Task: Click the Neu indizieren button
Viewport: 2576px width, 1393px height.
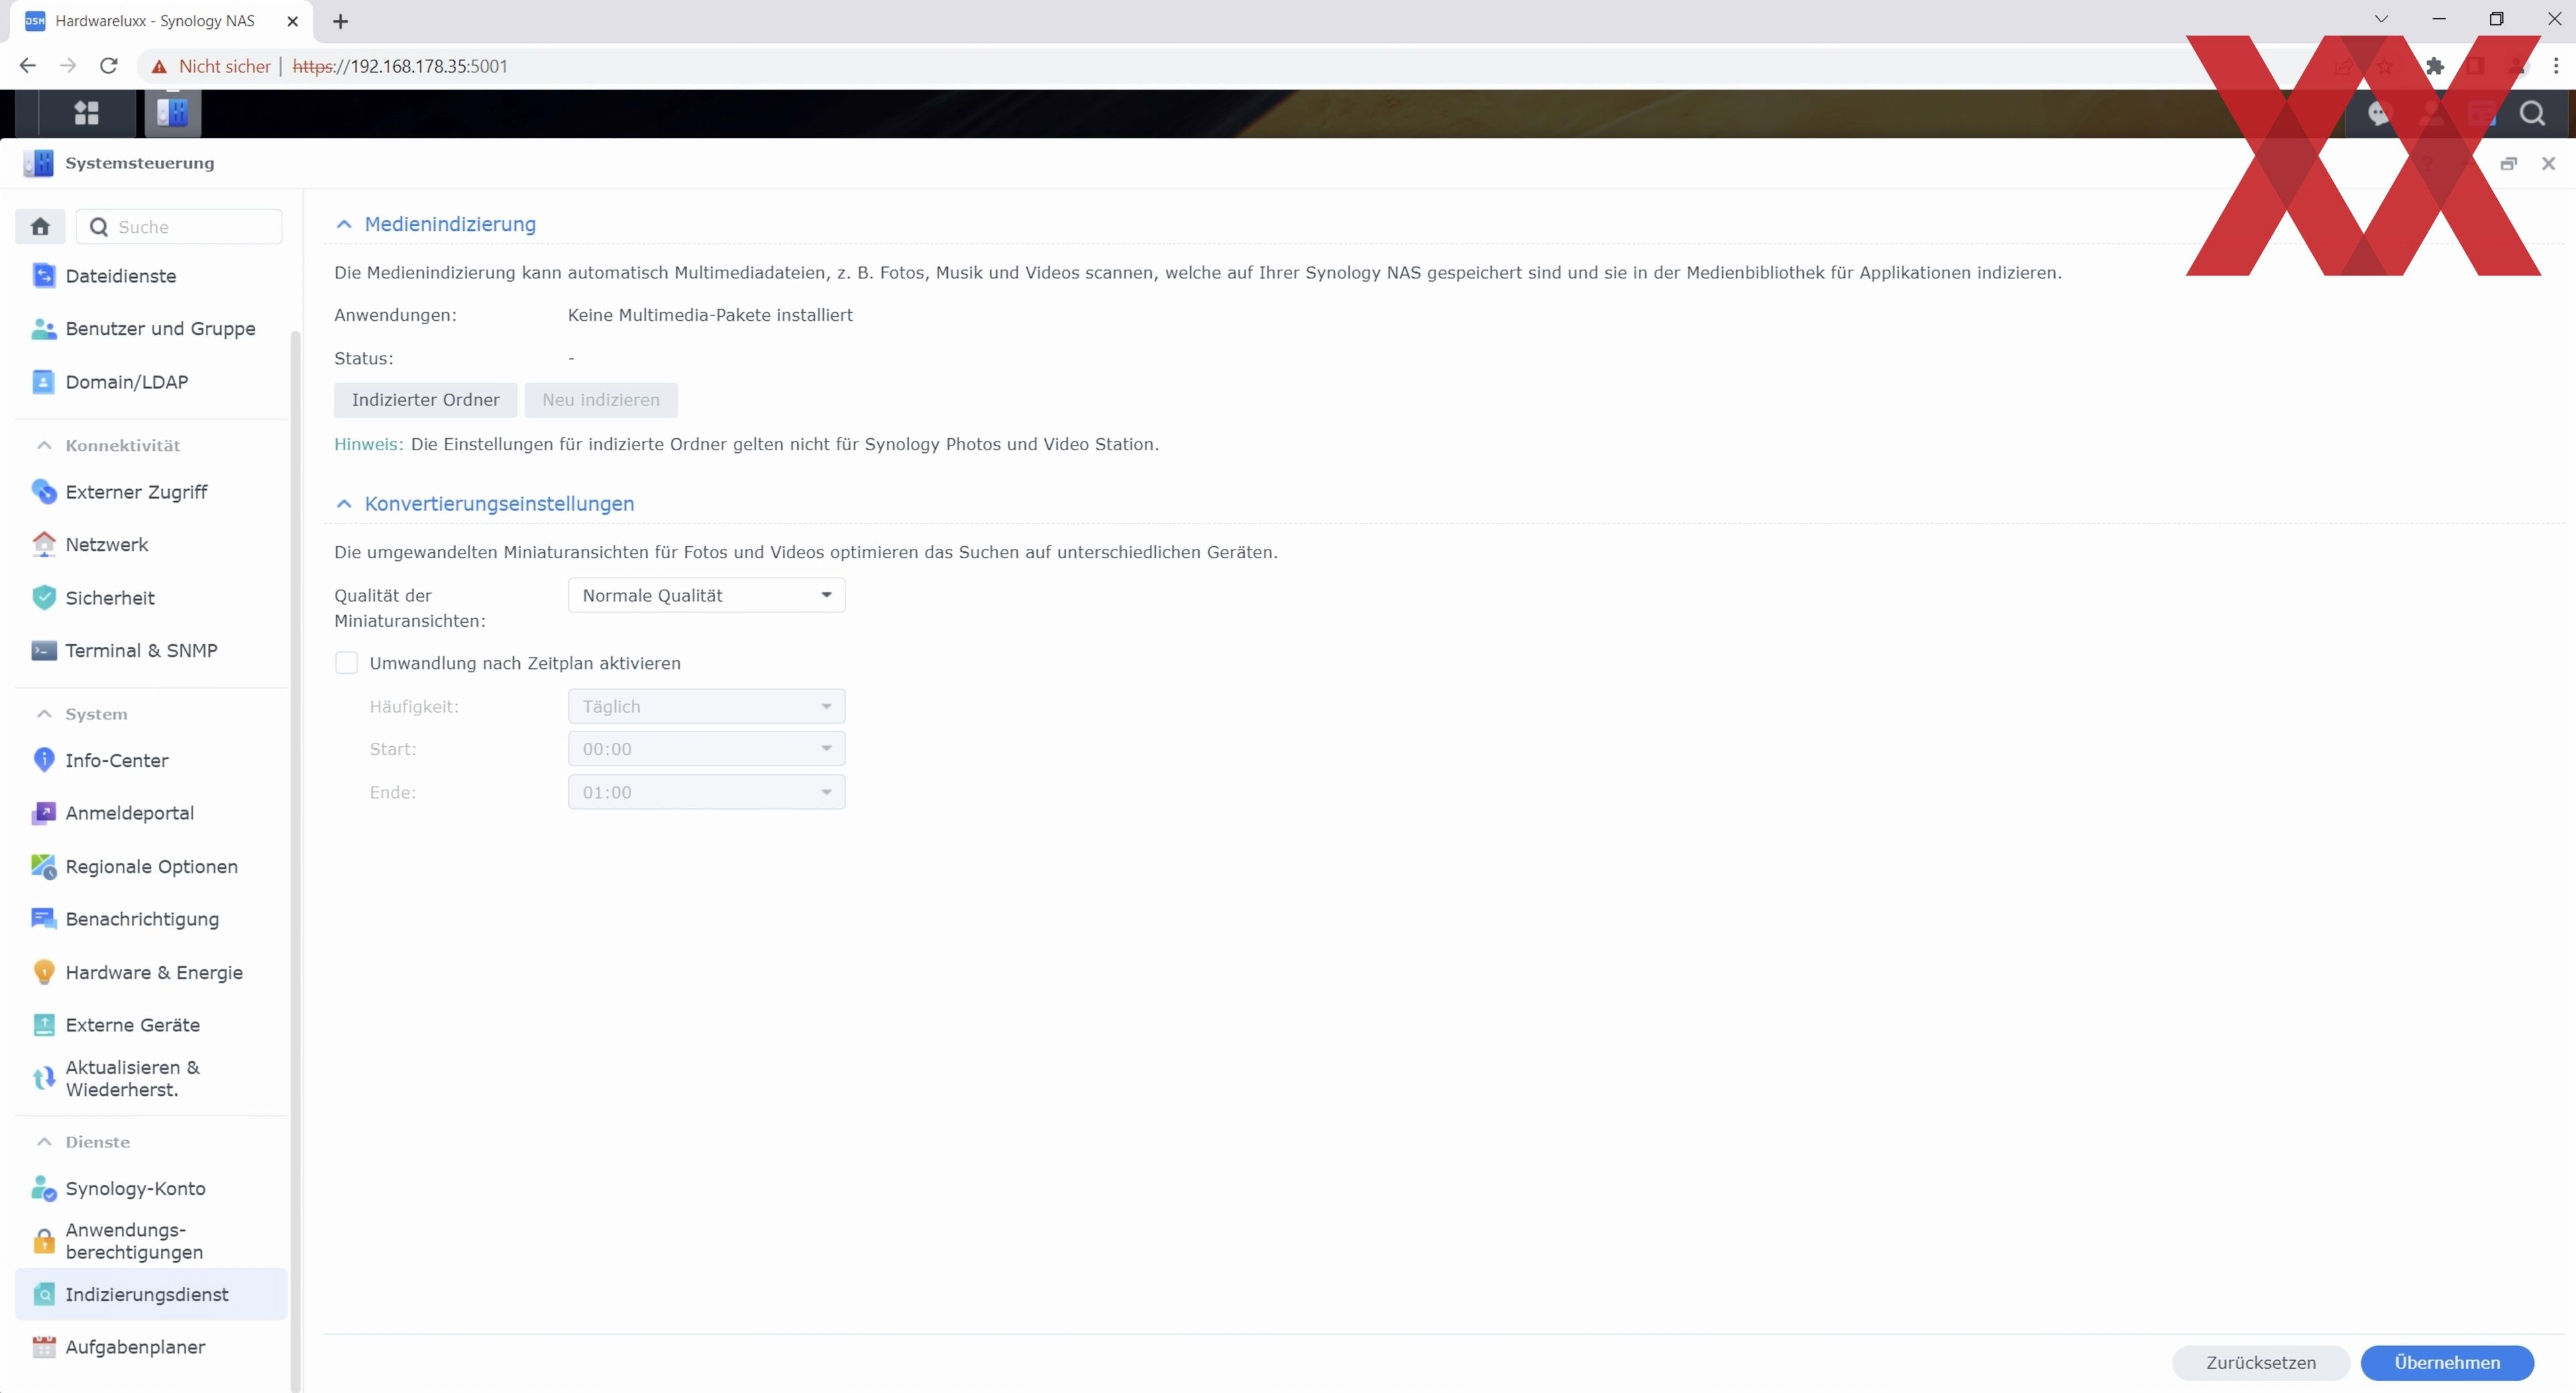Action: click(x=601, y=400)
